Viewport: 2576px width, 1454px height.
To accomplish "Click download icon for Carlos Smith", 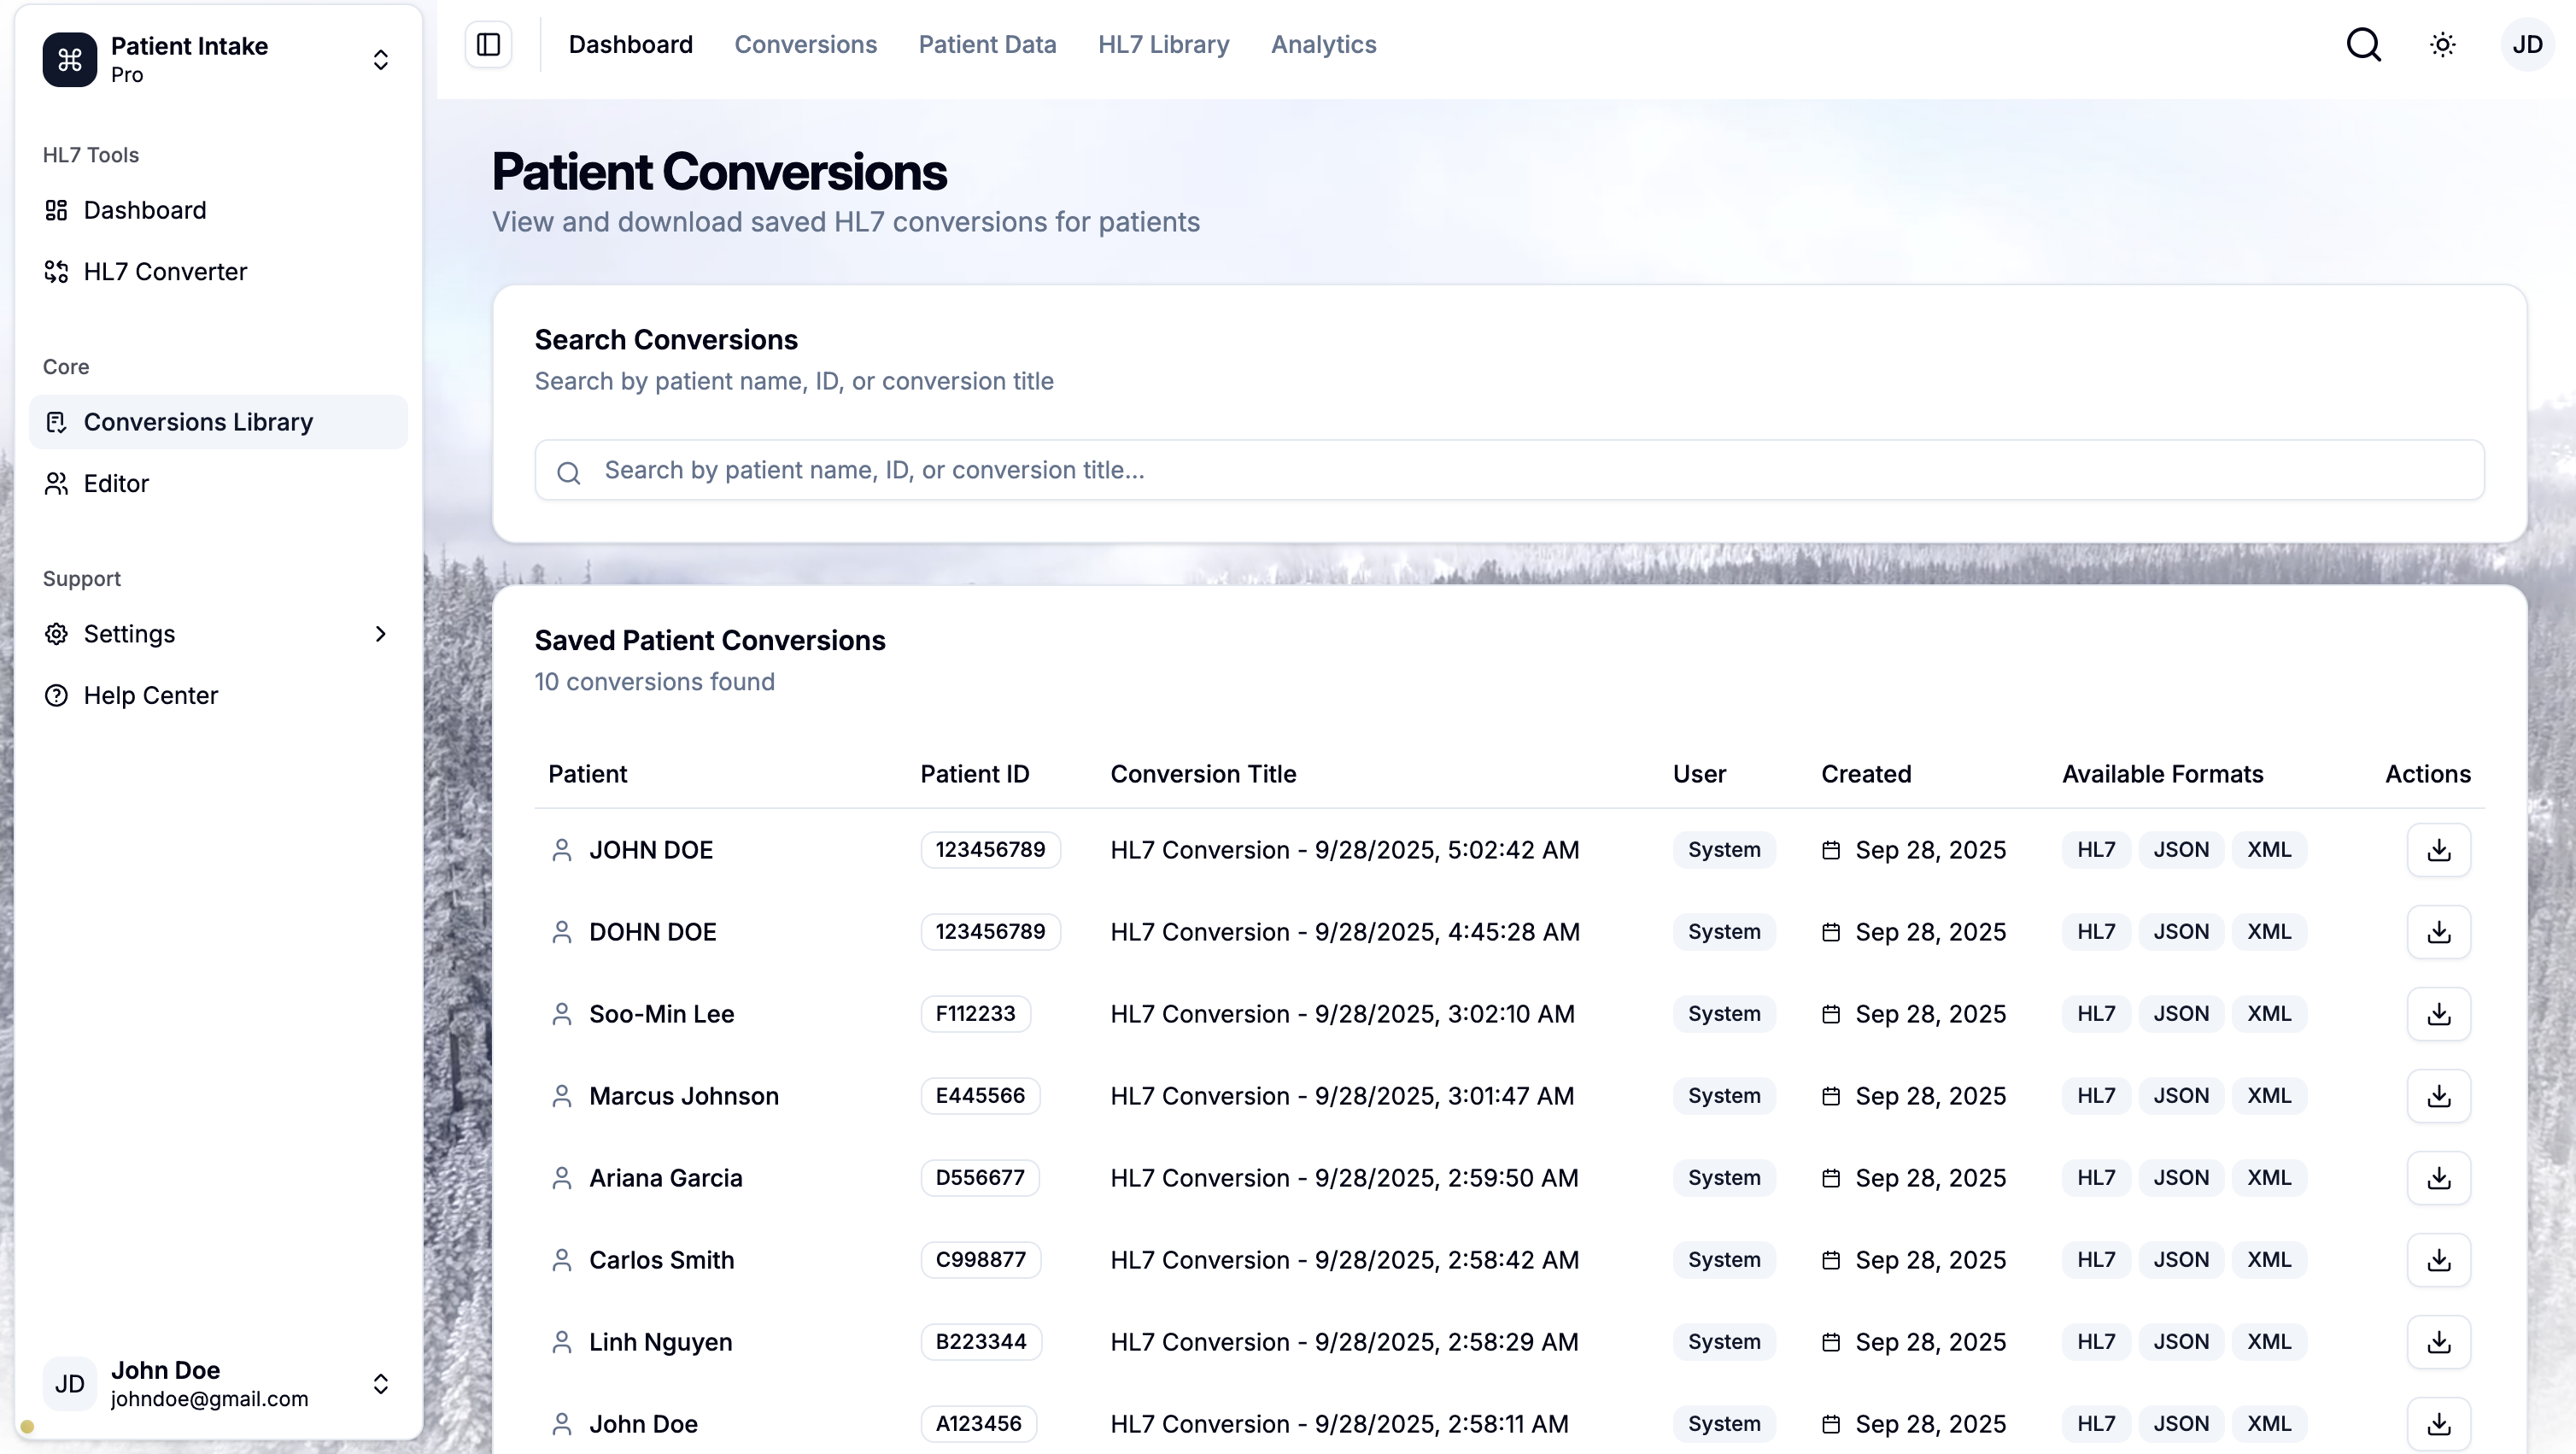I will [x=2438, y=1260].
